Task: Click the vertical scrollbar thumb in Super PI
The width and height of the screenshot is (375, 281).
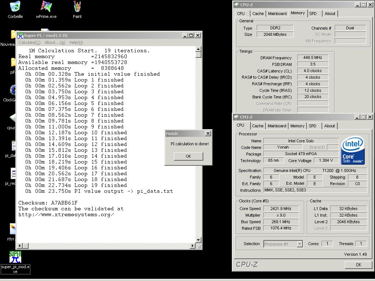Action: pyautogui.click(x=198, y=55)
